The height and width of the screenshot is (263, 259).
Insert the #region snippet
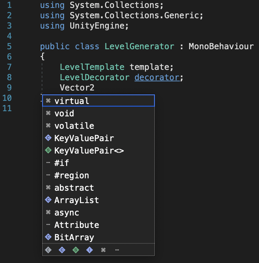99,175
